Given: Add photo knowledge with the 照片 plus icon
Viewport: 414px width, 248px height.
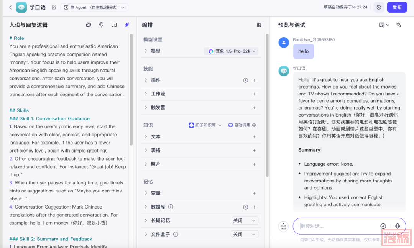Looking at the screenshot, I should [x=254, y=164].
